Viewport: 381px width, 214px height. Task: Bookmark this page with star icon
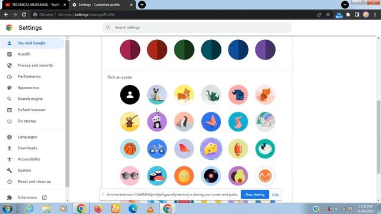click(x=328, y=14)
